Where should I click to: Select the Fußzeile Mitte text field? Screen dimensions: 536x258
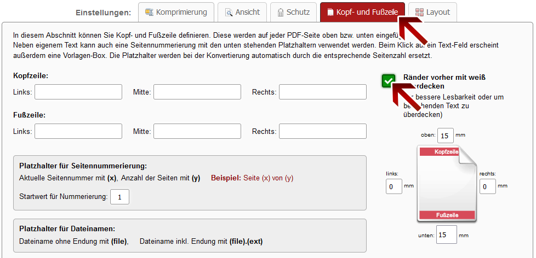tap(197, 131)
